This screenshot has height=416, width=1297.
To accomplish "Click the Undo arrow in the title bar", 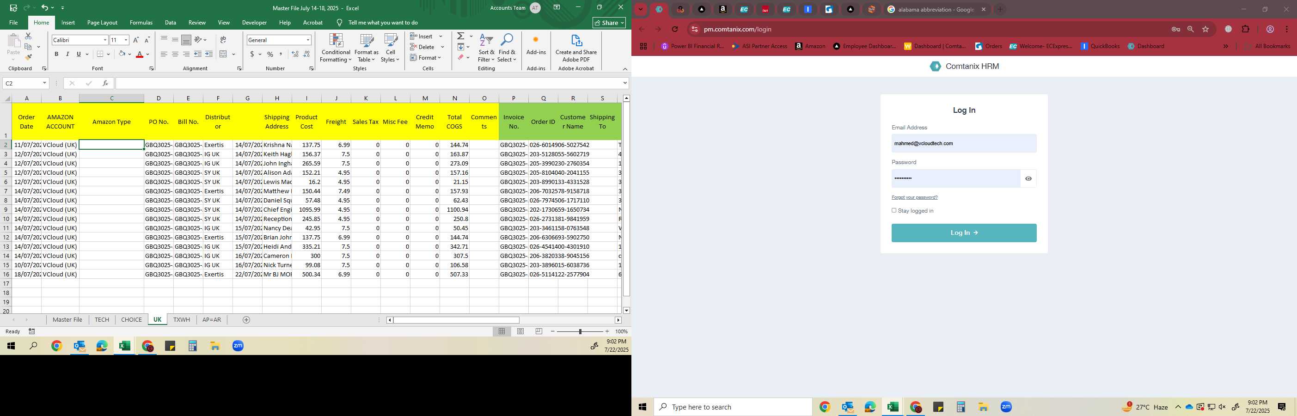I will coord(45,7).
